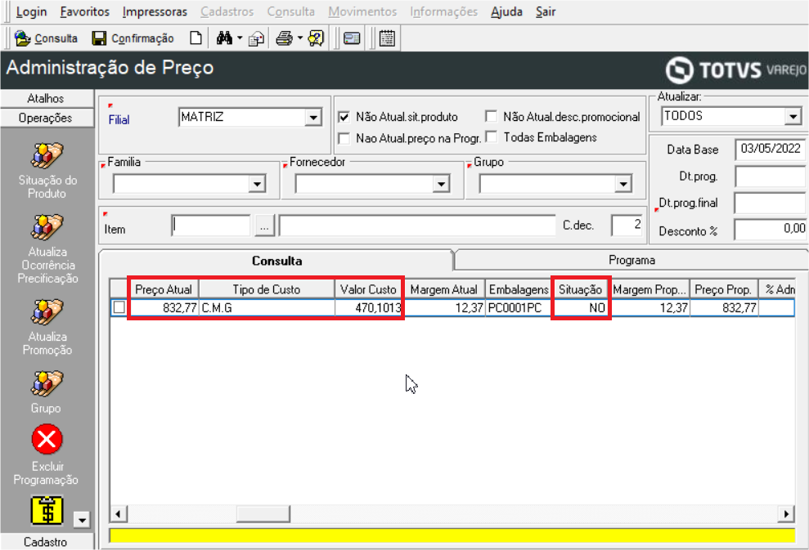Click horizontal scrollbar thumb in grid
809x550 pixels.
[263, 514]
